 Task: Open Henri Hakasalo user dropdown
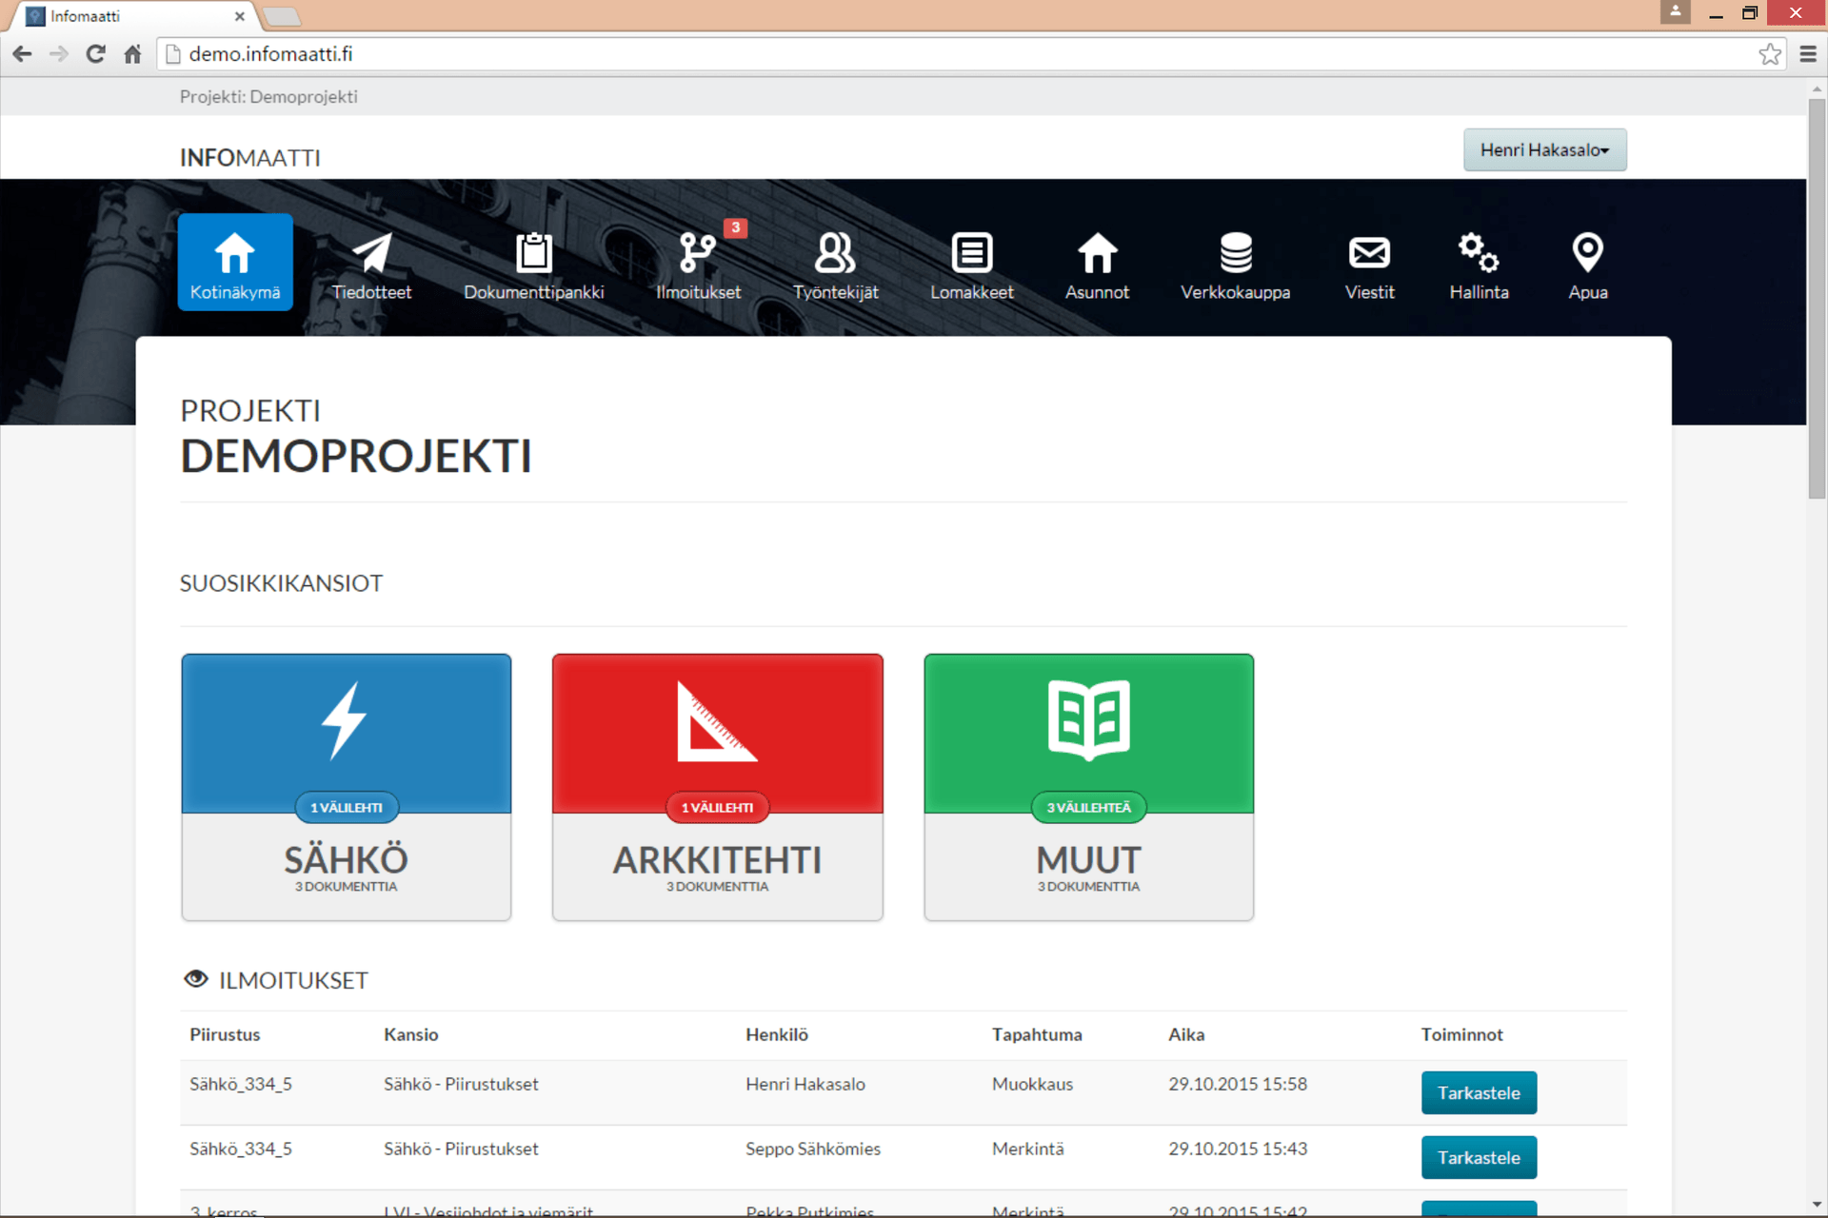coord(1544,150)
